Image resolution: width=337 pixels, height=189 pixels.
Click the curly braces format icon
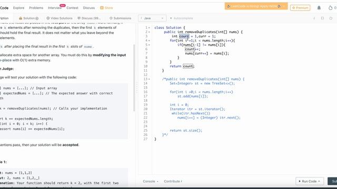coord(322,18)
